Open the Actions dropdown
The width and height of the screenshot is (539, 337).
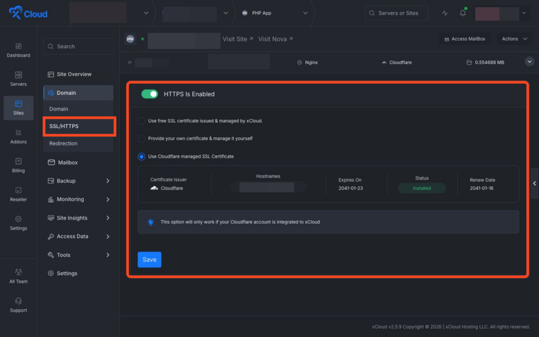click(x=514, y=39)
